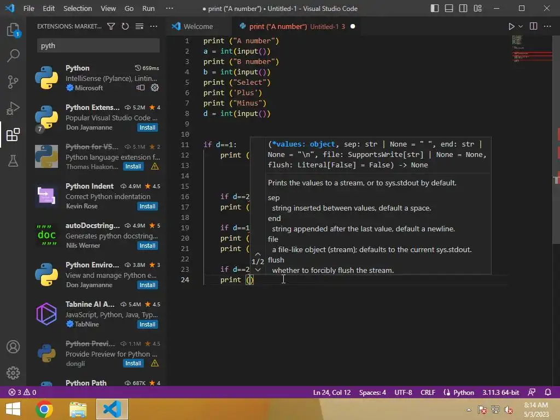Install the autoDocstring extension
Screen dimensions: 560x420
[x=147, y=246]
